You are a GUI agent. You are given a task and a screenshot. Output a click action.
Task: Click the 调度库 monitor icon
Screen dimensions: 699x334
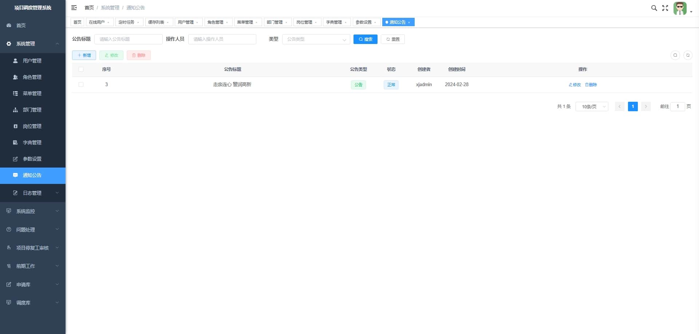click(9, 303)
